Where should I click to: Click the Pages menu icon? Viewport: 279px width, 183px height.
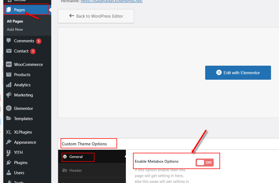click(9, 10)
